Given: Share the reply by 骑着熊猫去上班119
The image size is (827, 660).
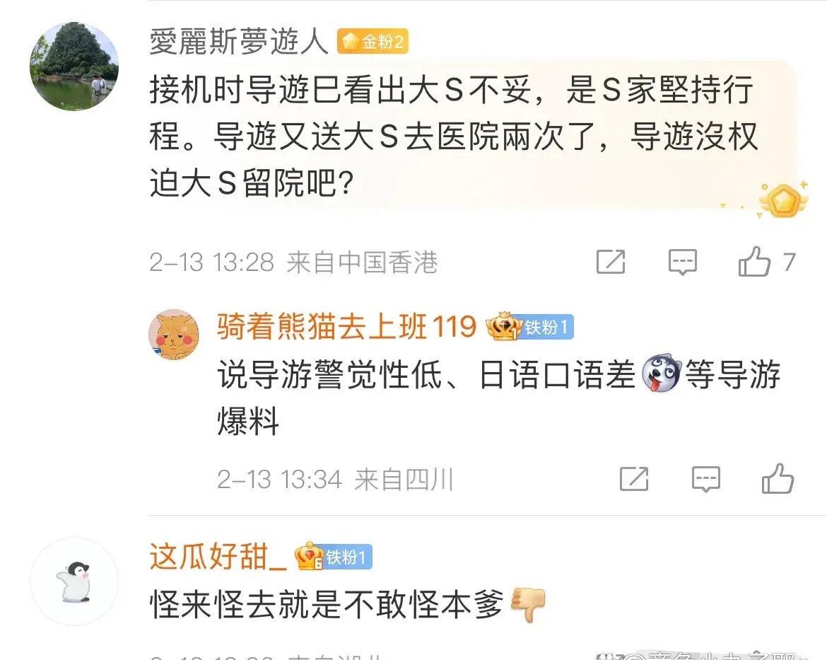Looking at the screenshot, I should coord(634,479).
